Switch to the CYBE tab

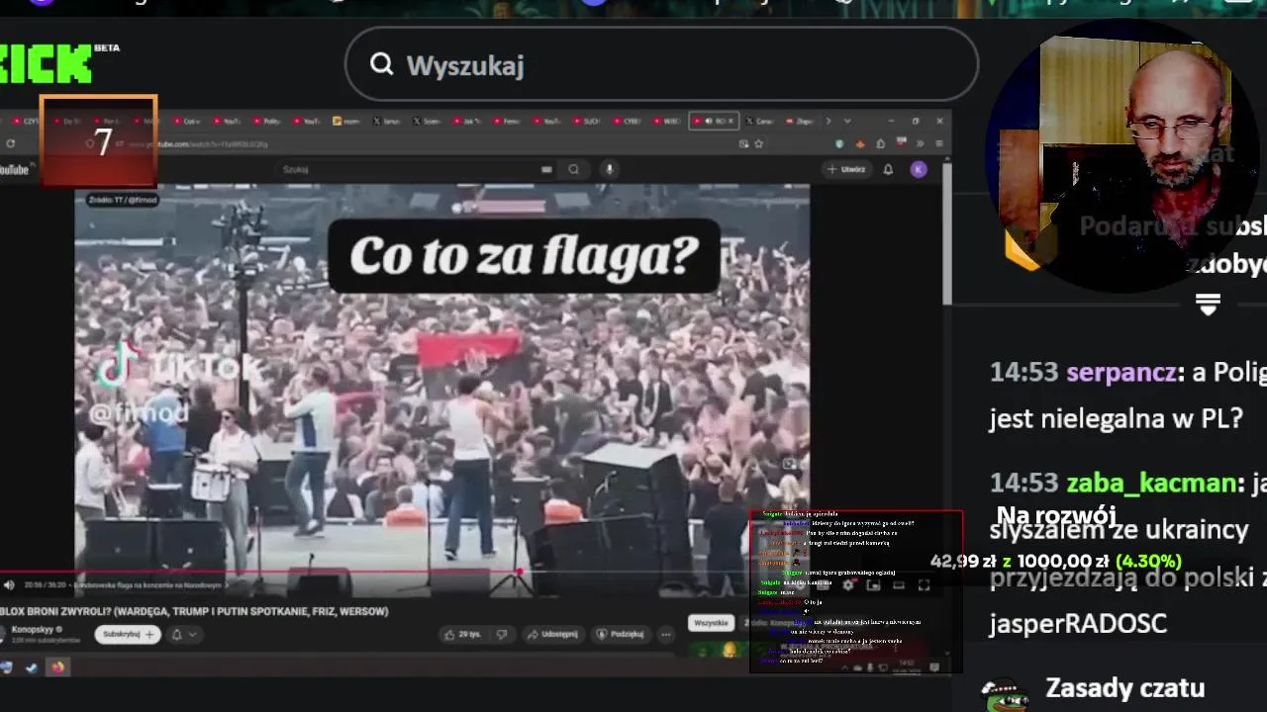click(626, 121)
